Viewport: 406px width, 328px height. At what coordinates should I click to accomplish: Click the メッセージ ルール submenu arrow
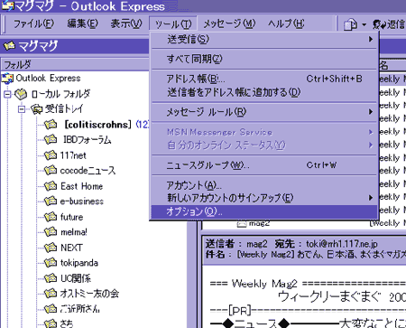pos(371,112)
